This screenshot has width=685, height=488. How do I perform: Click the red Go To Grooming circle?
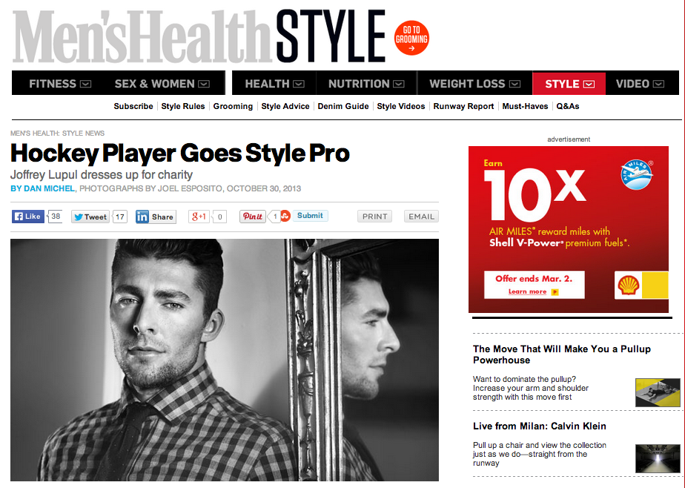click(x=411, y=38)
